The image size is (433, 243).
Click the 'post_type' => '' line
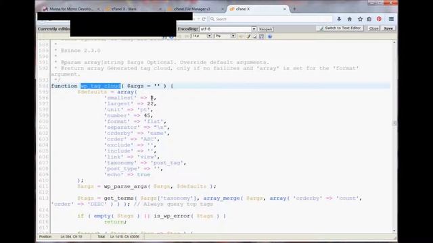click(133, 169)
